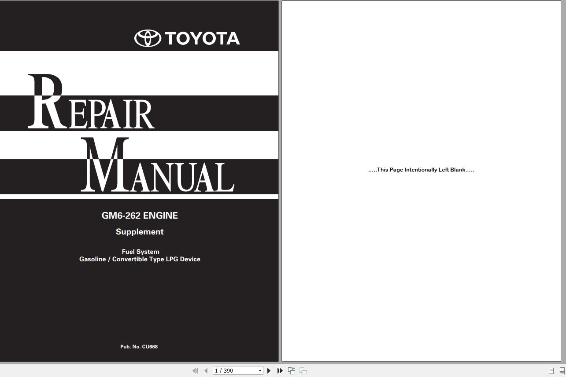Viewport: 566px width, 377px height.
Task: Switch to single page layout view
Action: pyautogui.click(x=551, y=371)
